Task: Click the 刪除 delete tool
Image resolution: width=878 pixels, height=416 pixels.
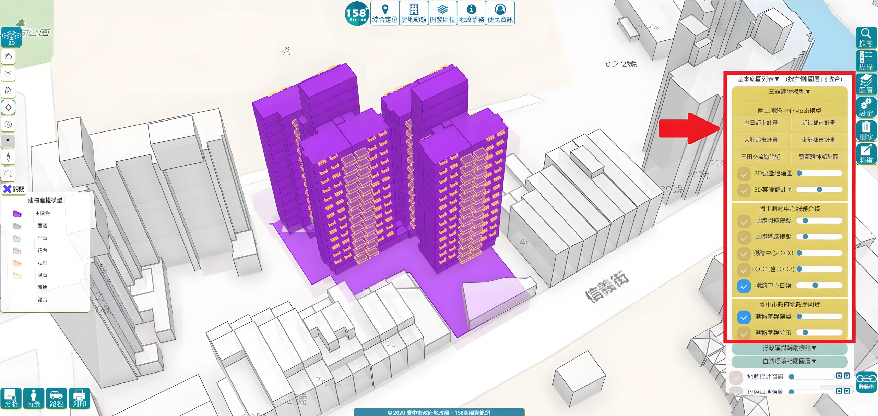Action: point(866,130)
